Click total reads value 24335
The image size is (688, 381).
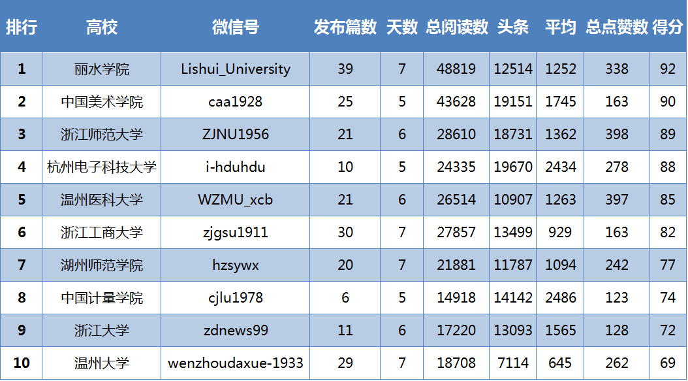coord(456,167)
